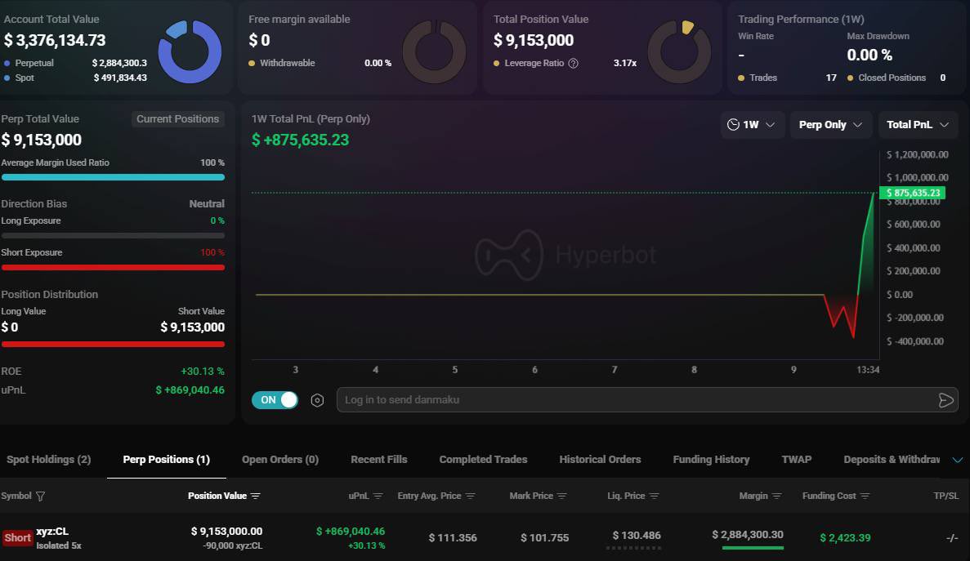Open the Deposits & Withdrawals tab
Image resolution: width=970 pixels, height=561 pixels.
(892, 460)
